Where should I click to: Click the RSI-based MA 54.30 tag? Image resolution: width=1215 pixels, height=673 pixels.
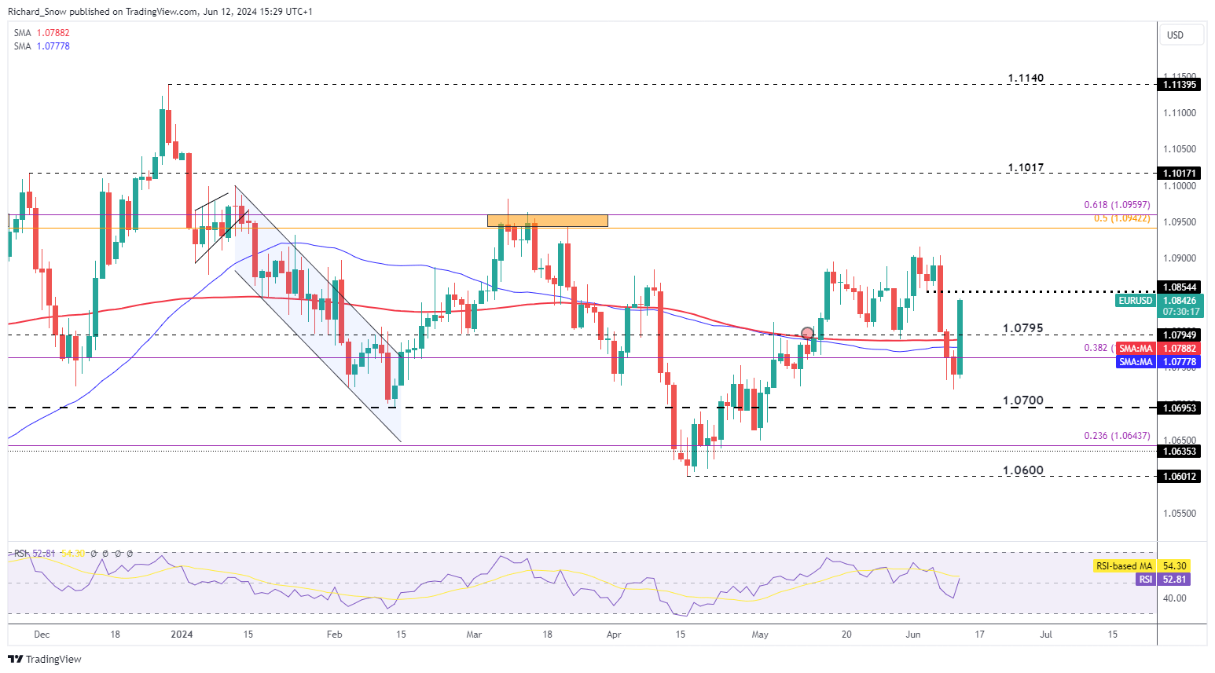(1141, 565)
